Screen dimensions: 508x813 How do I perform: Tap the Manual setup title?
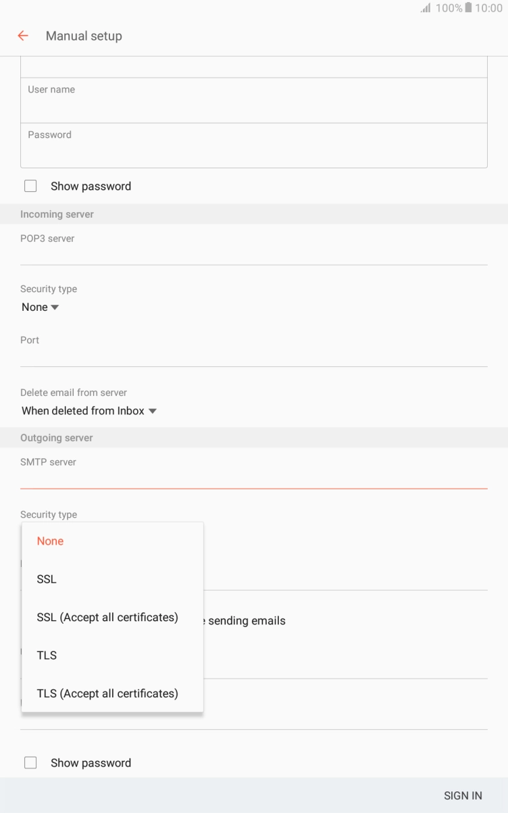tap(84, 36)
